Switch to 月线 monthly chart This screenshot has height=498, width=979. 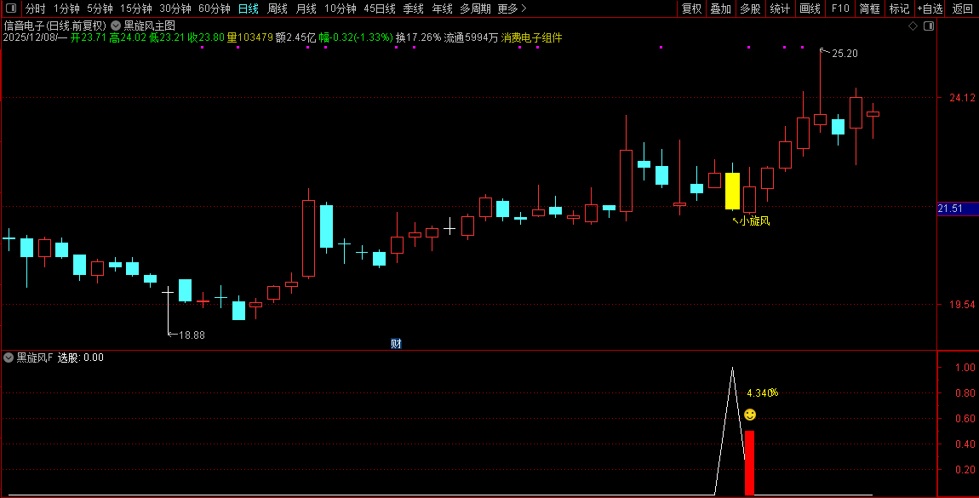click(x=306, y=9)
